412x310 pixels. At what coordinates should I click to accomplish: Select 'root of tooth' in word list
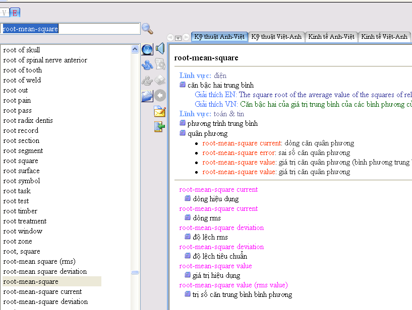23,70
